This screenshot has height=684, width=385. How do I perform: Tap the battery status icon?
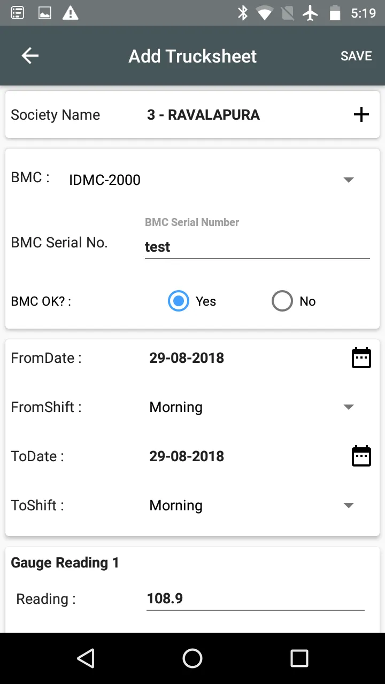pyautogui.click(x=335, y=13)
